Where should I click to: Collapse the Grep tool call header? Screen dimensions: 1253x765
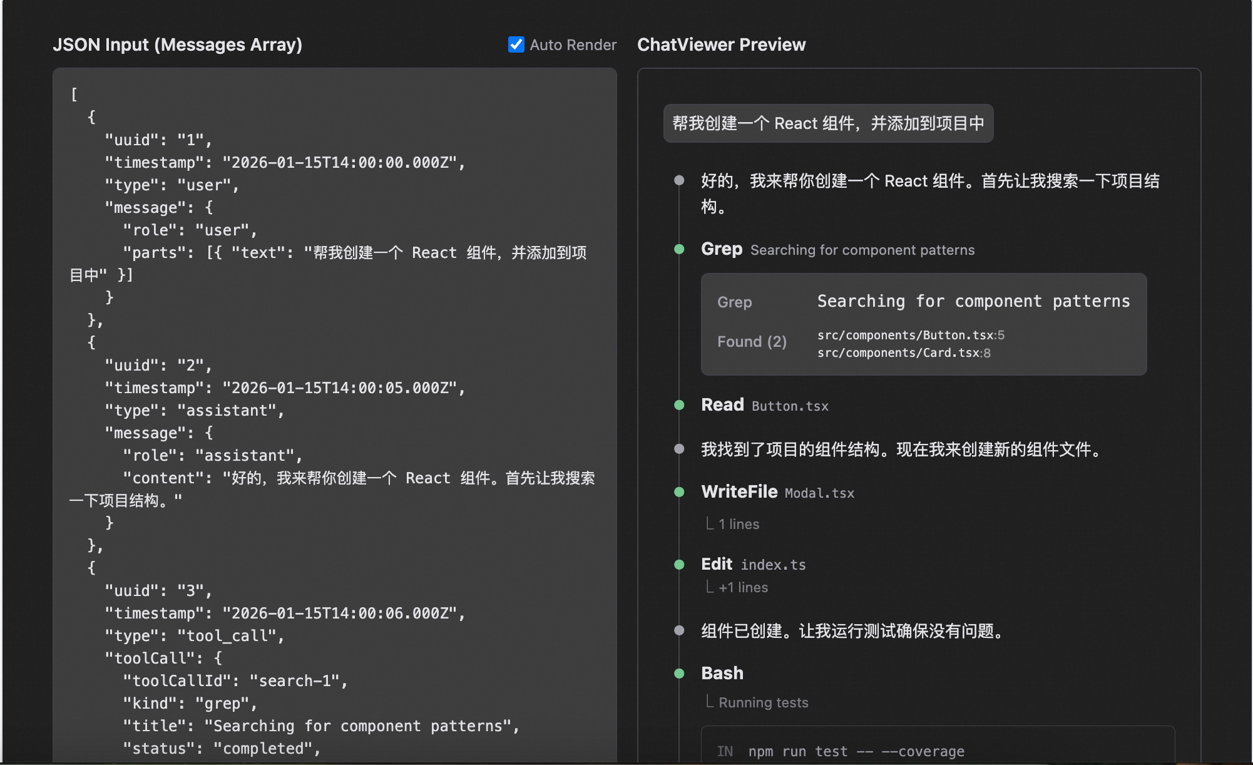pyautogui.click(x=722, y=249)
